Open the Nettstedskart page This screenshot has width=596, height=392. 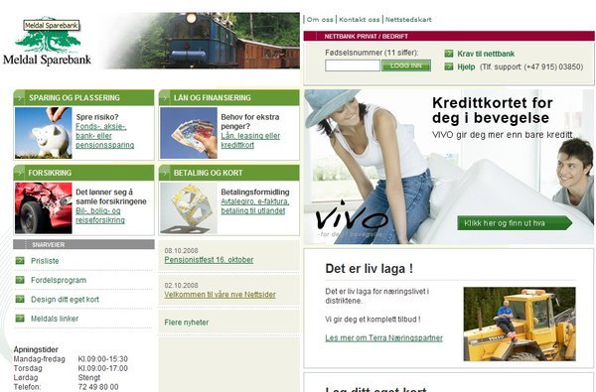coord(408,20)
